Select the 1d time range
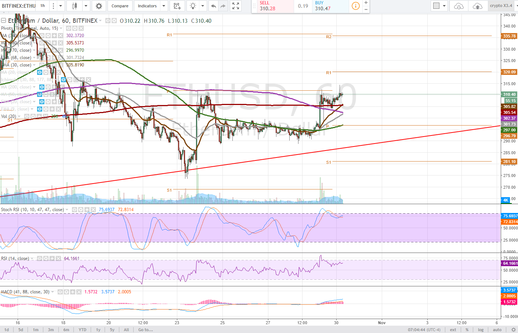 click(7, 330)
